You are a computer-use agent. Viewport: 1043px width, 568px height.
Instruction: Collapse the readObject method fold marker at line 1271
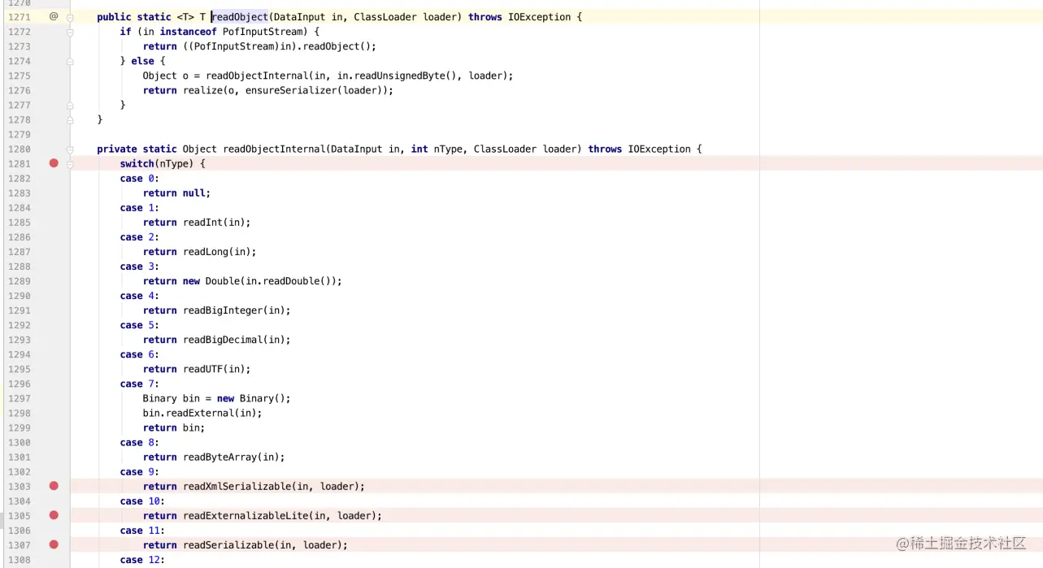pos(70,17)
